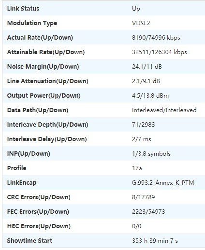Click the Showtime Start duration value
The height and width of the screenshot is (250, 205).
coord(155,241)
